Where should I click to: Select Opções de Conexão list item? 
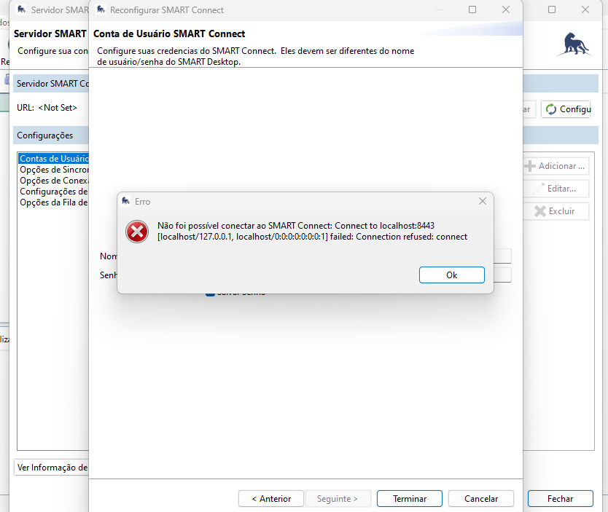click(53, 181)
